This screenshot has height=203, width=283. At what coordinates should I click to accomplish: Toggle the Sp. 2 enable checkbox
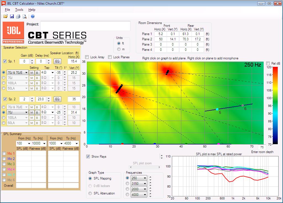tap(5, 99)
